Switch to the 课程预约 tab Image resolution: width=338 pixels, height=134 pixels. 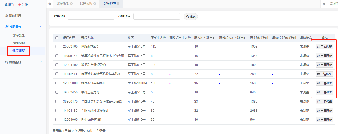coord(86,4)
